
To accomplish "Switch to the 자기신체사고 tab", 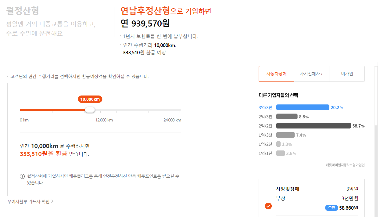I will click(312, 74).
